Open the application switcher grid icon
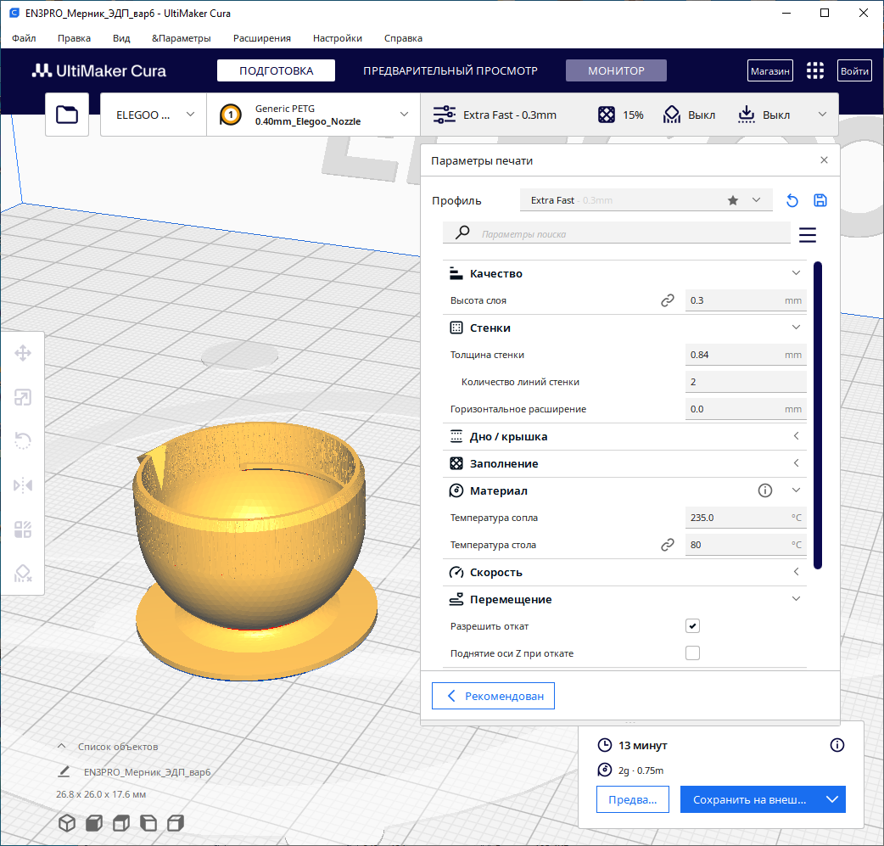 click(814, 71)
